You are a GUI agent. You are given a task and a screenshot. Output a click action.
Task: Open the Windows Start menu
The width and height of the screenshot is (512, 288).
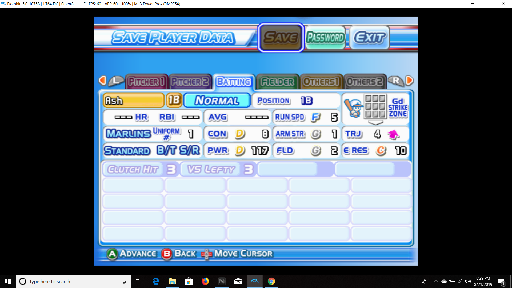click(x=8, y=281)
